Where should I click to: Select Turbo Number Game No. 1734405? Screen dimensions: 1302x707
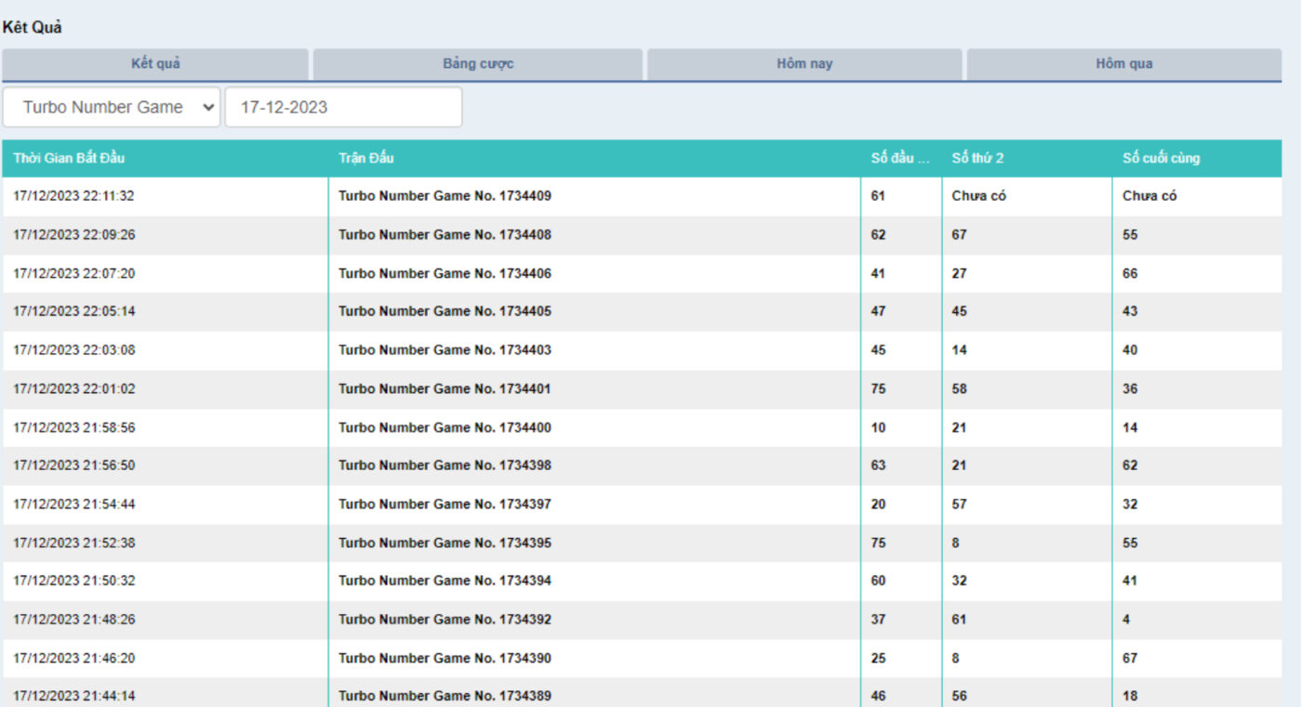(x=445, y=311)
